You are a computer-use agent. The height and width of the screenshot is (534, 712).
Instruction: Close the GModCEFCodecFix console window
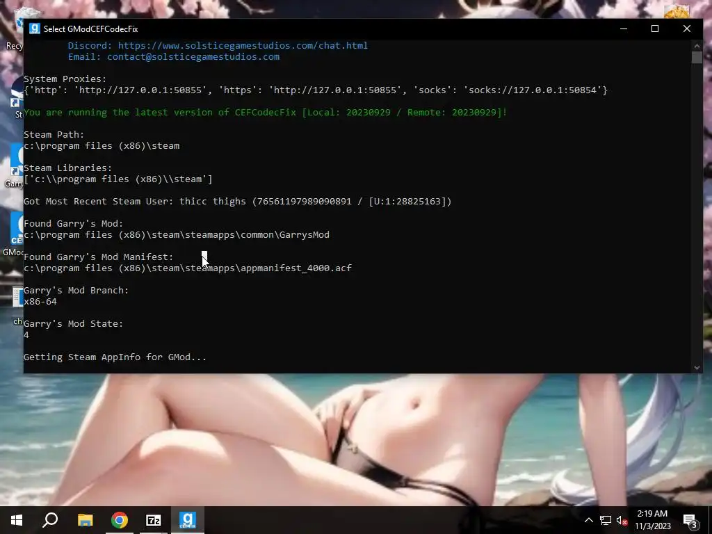(686, 29)
